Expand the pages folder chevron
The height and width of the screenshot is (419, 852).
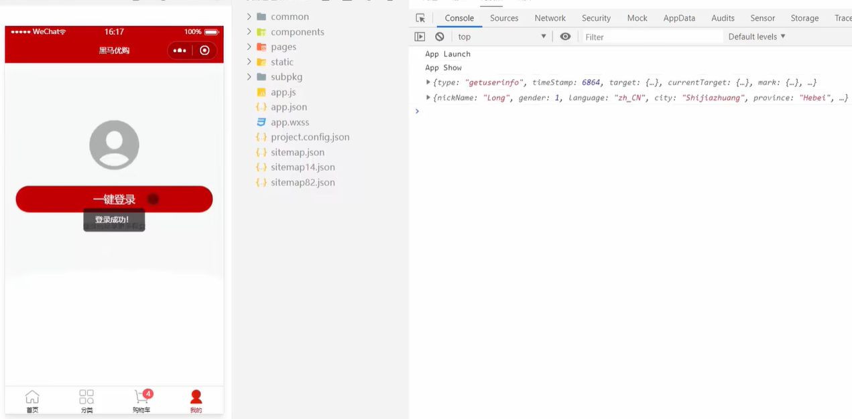tap(249, 46)
